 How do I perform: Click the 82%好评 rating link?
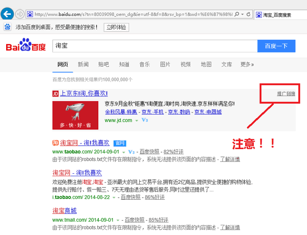click(x=173, y=152)
